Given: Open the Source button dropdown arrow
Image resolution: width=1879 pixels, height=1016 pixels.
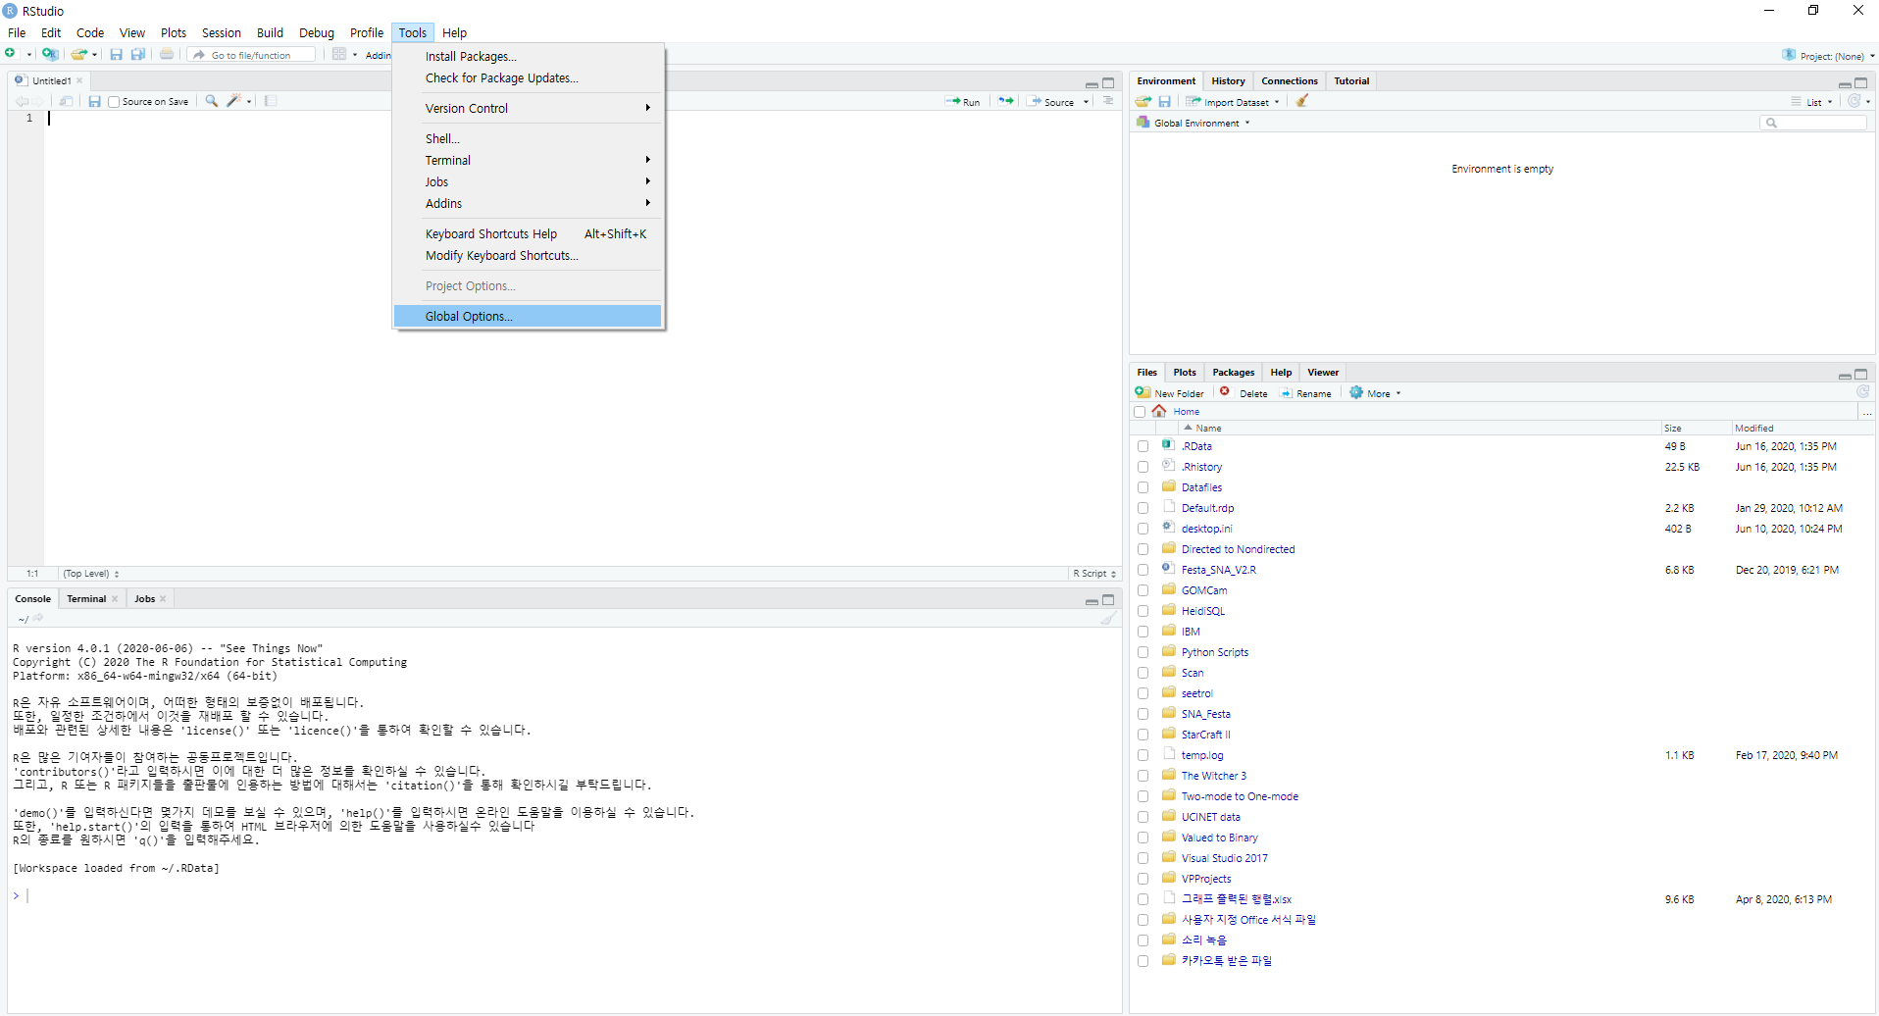Looking at the screenshot, I should [x=1086, y=102].
